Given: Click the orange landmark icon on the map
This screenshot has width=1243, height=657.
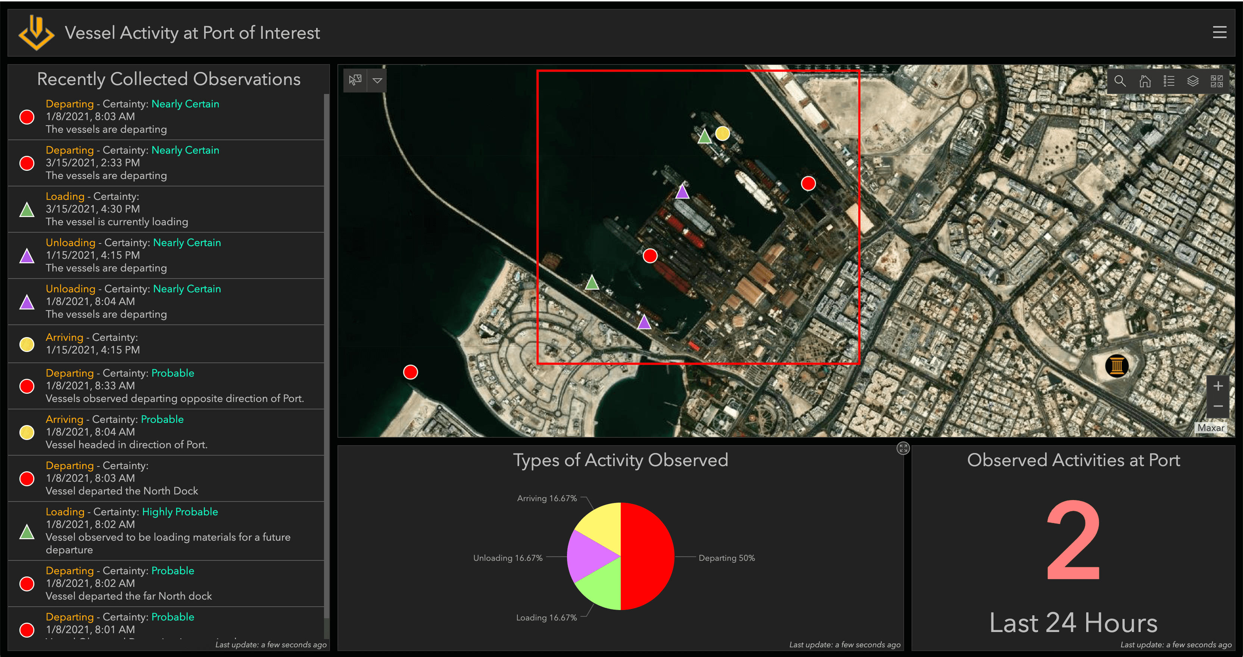Looking at the screenshot, I should [x=1116, y=365].
